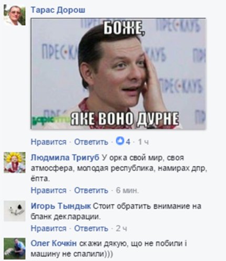Reply to Игорь Тындык's comment via Ответить
Image resolution: width=226 pixels, height=261 pixels.
91,229
